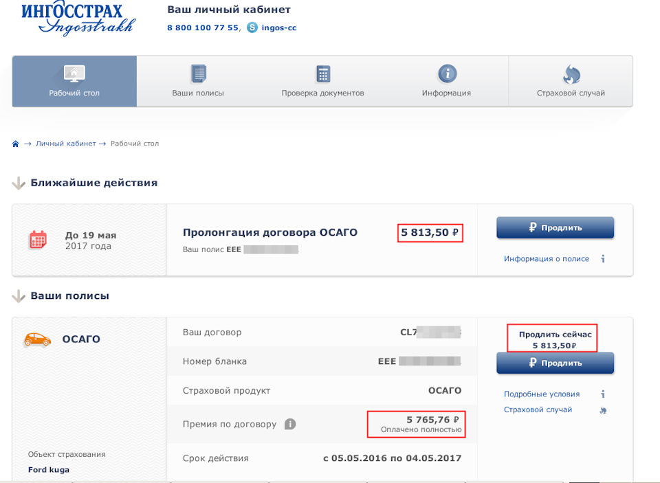The width and height of the screenshot is (660, 483).
Task: Click the Срок действия dates value
Action: coord(393,458)
